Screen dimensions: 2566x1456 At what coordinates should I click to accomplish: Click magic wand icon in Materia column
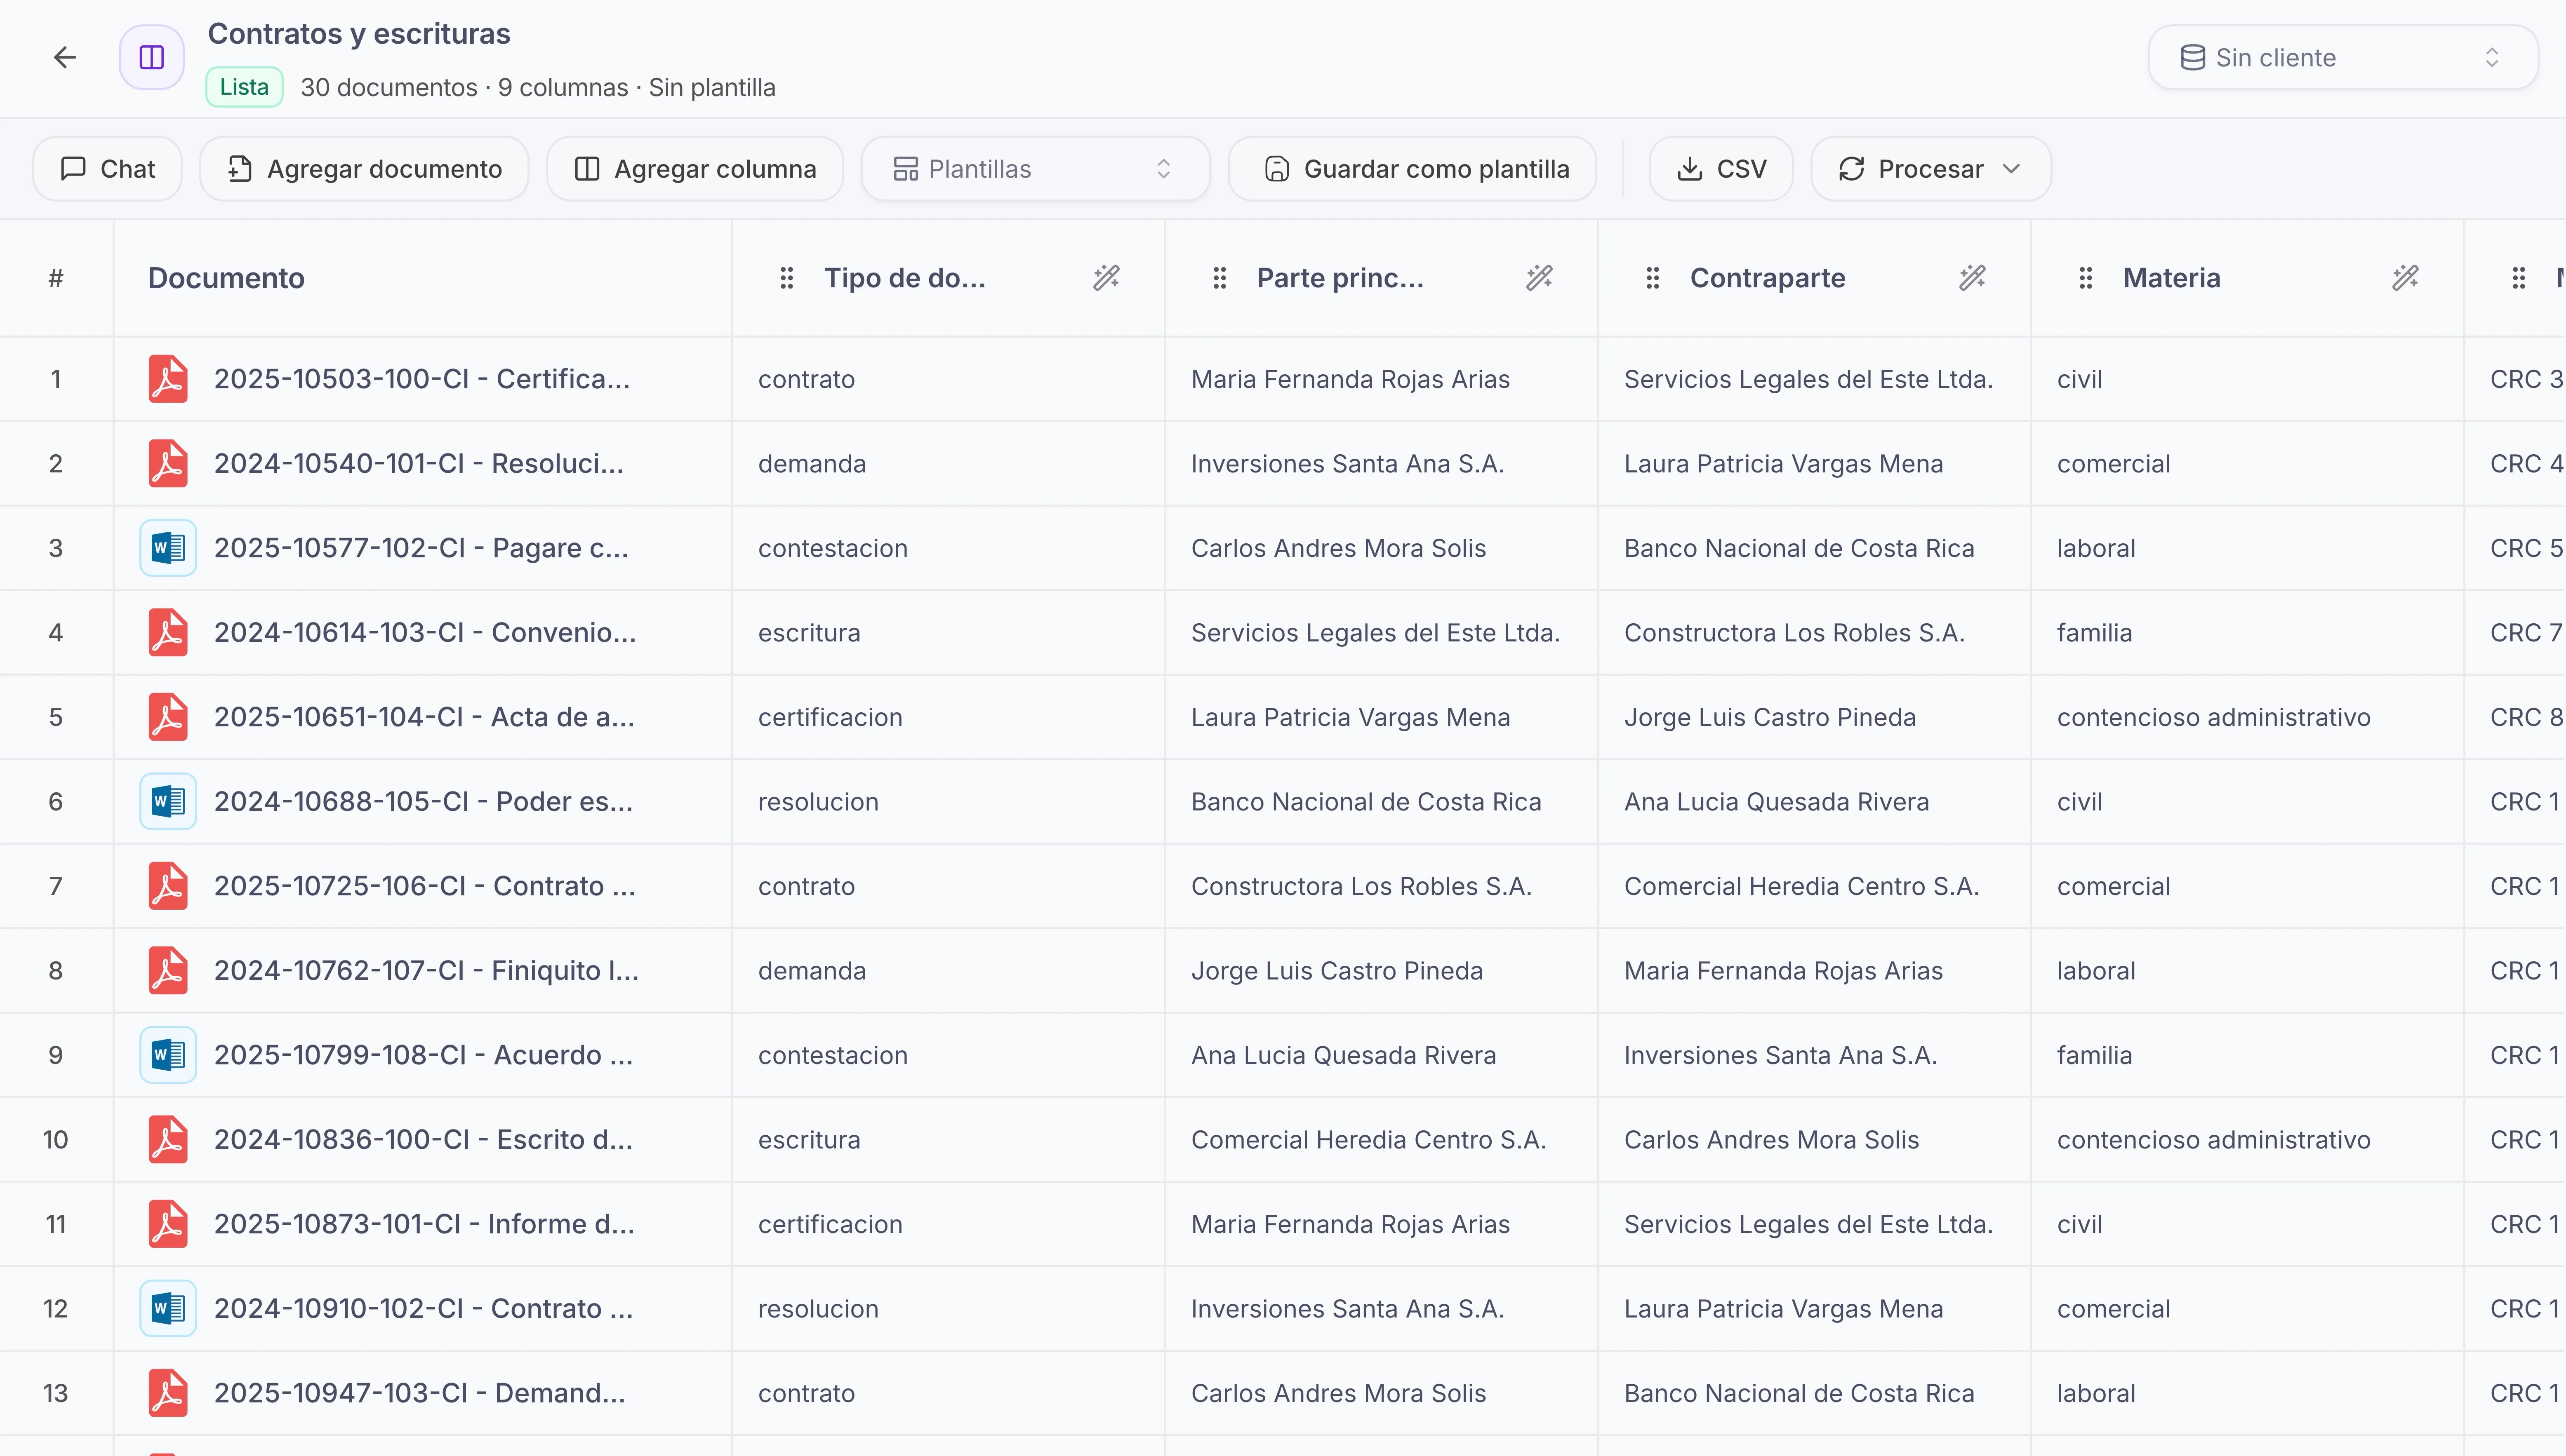click(2406, 278)
